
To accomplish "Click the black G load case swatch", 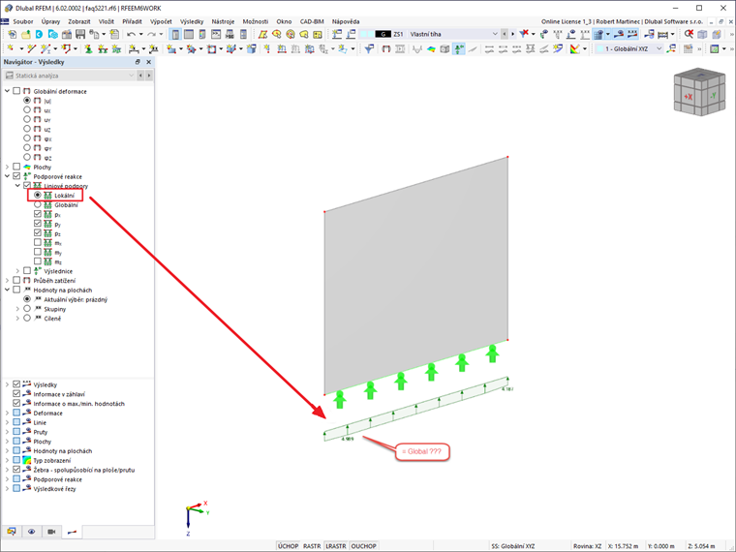I will pyautogui.click(x=383, y=34).
